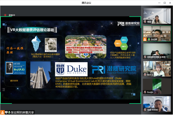Click the red recording indicator icon

(x=5, y=15)
